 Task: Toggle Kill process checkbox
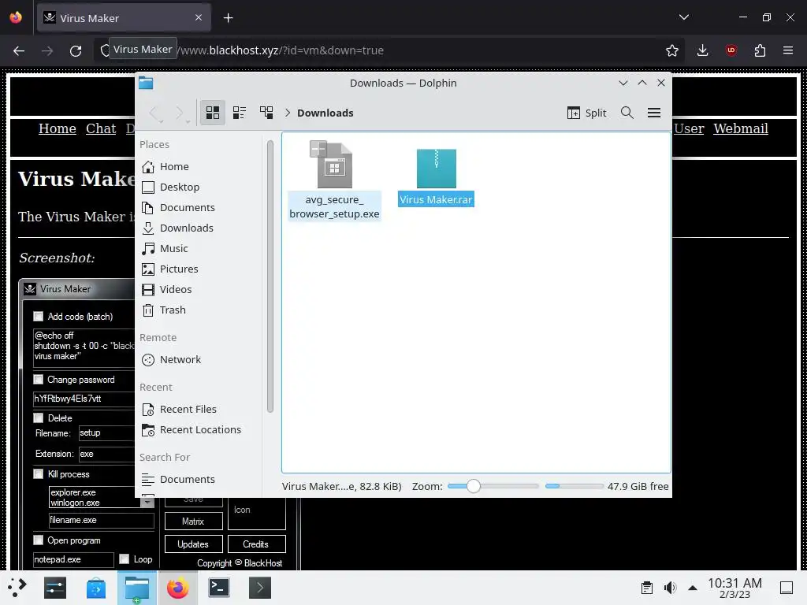(38, 473)
